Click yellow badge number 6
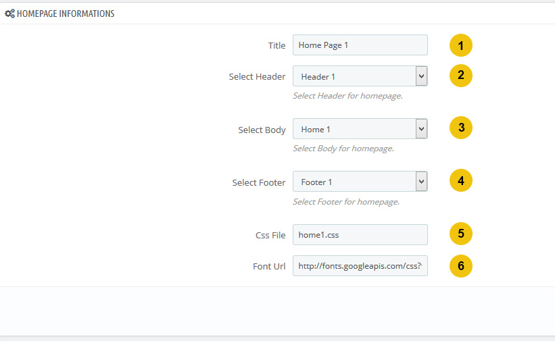Image resolution: width=555 pixels, height=341 pixels. pyautogui.click(x=461, y=266)
